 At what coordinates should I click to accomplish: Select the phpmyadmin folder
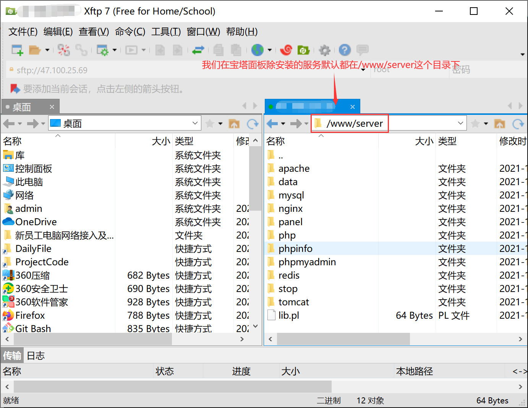pyautogui.click(x=307, y=262)
